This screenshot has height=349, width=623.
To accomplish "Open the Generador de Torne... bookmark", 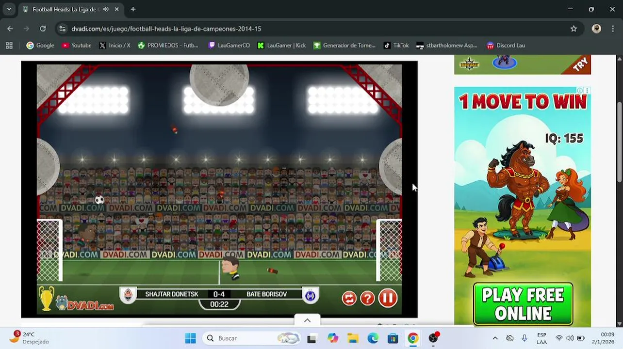I will point(344,45).
